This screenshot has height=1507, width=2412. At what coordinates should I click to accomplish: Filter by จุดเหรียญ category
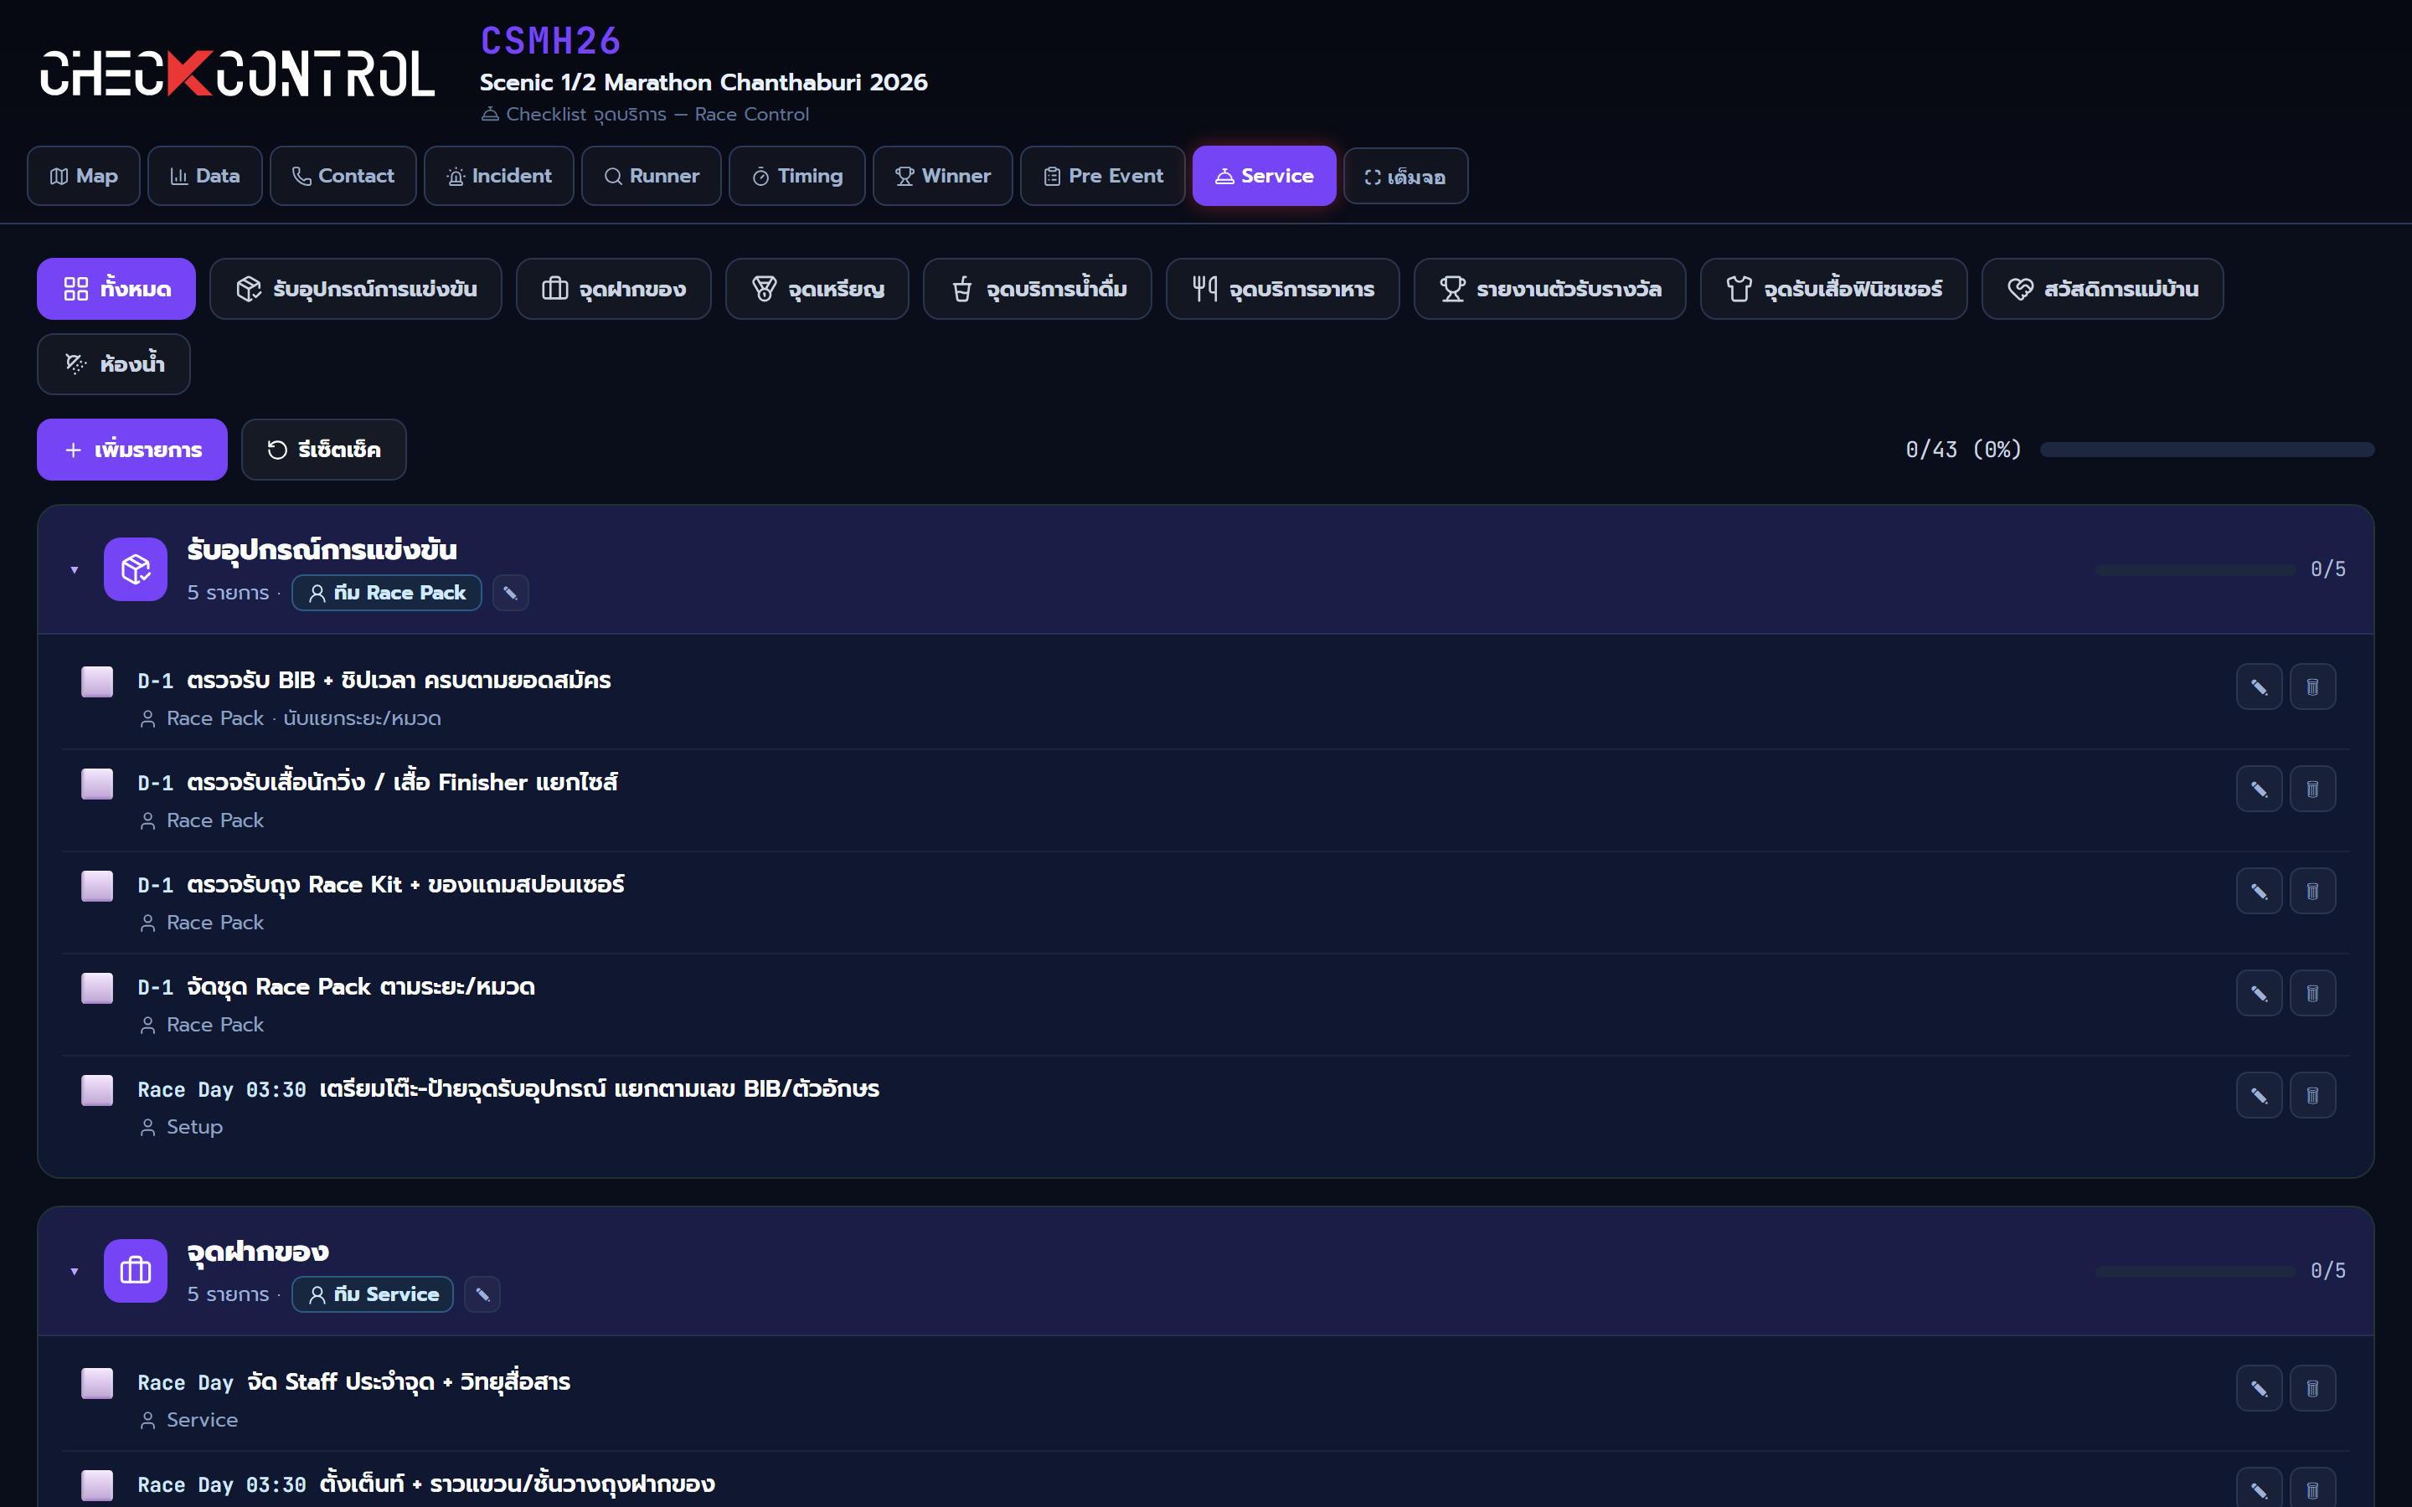[817, 289]
